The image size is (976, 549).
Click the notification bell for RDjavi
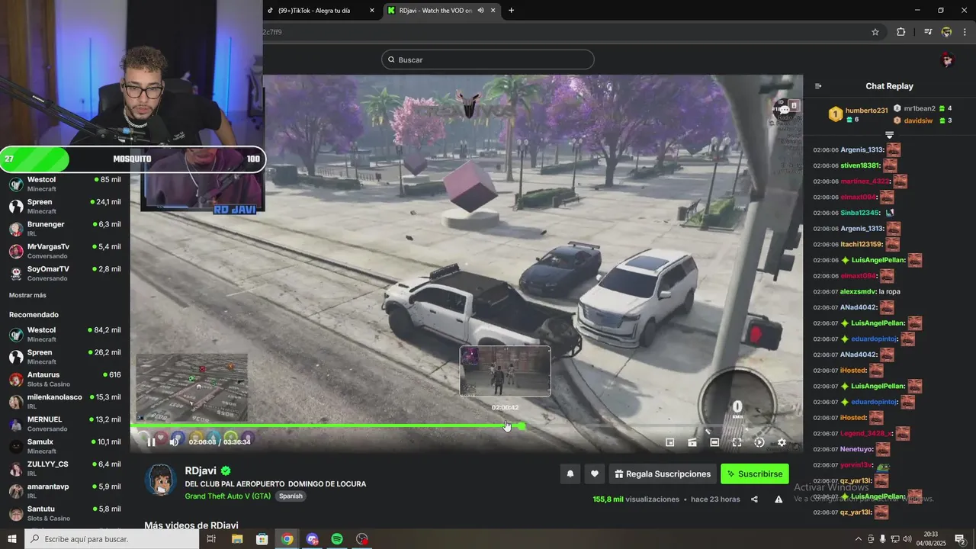tap(570, 474)
